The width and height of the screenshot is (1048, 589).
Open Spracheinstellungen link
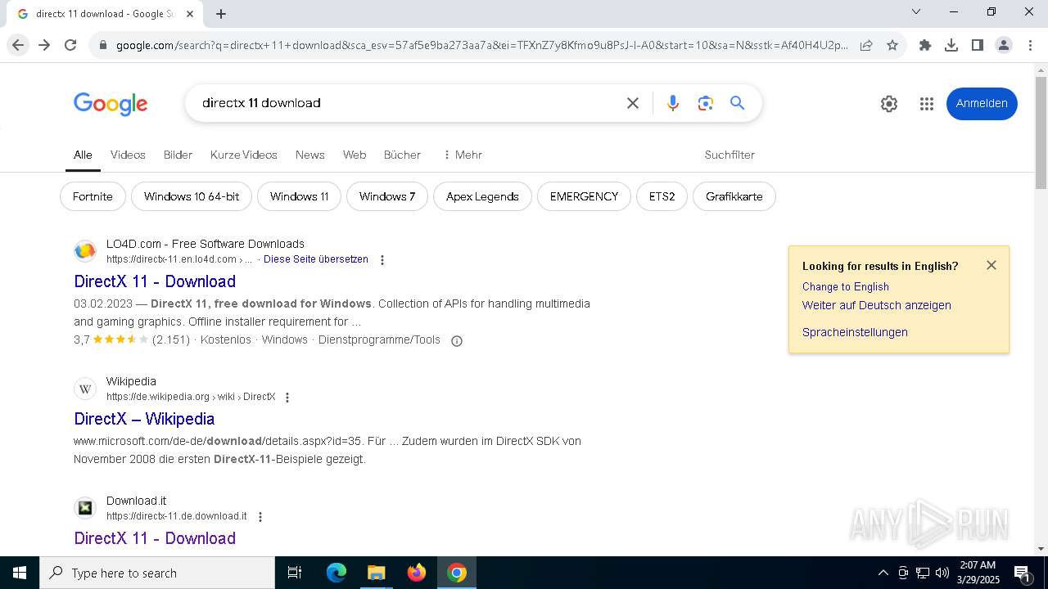855,332
